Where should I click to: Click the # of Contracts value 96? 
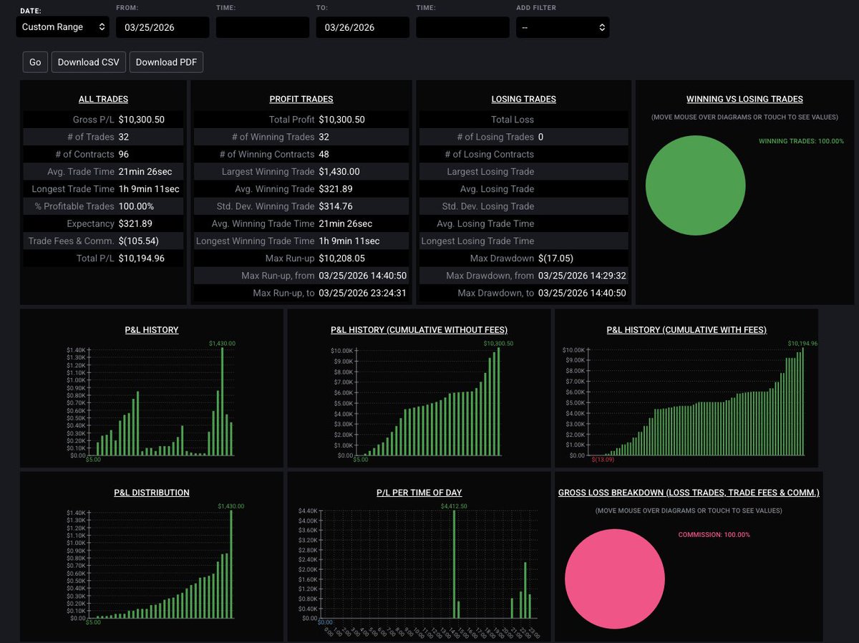pyautogui.click(x=124, y=154)
